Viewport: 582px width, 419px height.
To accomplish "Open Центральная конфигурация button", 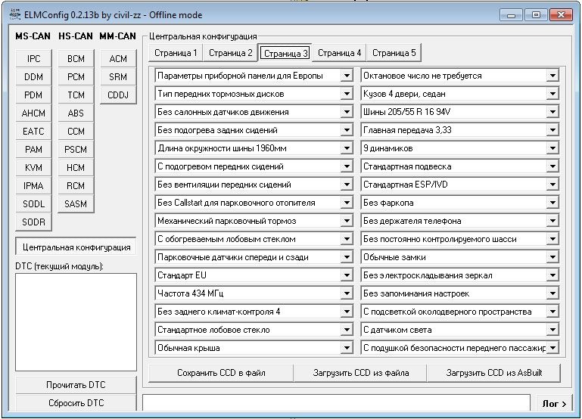I will [x=76, y=247].
